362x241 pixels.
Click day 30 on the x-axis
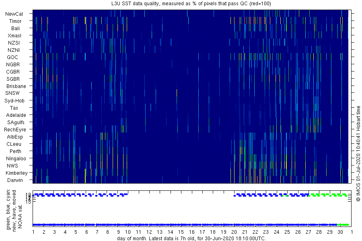click(340, 232)
